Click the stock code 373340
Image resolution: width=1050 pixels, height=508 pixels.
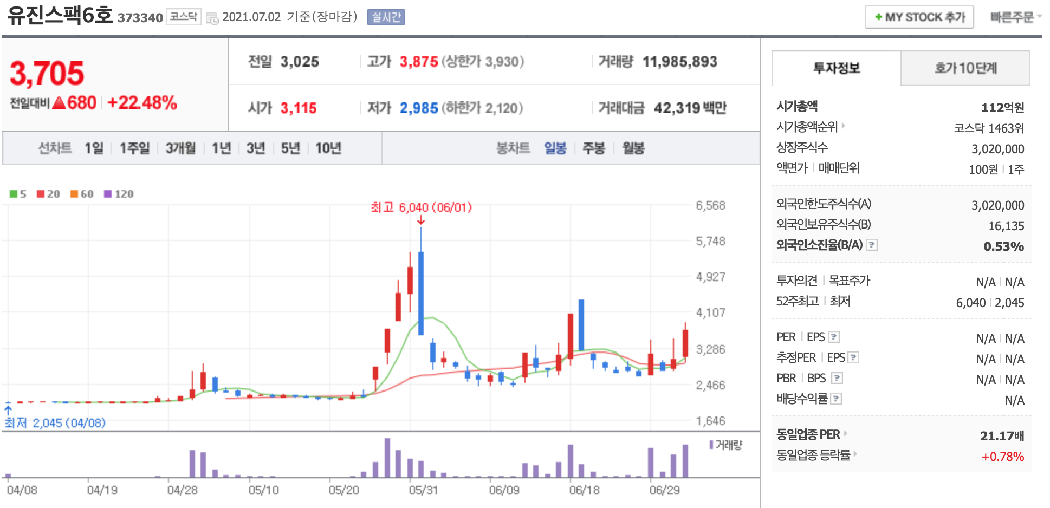point(140,18)
